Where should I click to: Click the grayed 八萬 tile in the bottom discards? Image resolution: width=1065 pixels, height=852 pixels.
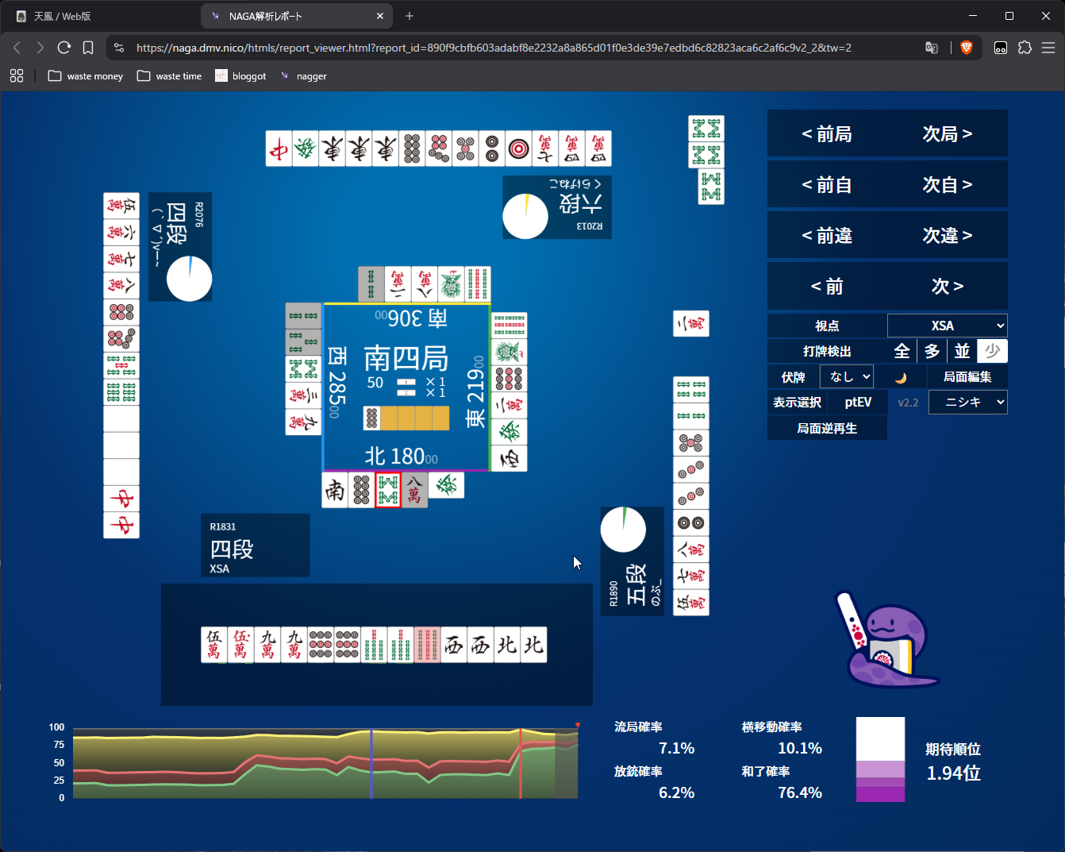(x=415, y=490)
